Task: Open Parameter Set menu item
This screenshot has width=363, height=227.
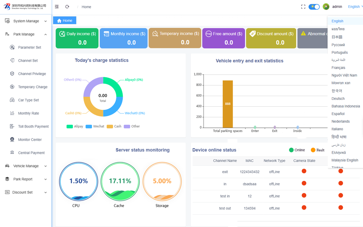Action: click(29, 48)
